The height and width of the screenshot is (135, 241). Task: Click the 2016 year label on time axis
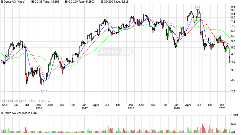[x=39, y=108]
